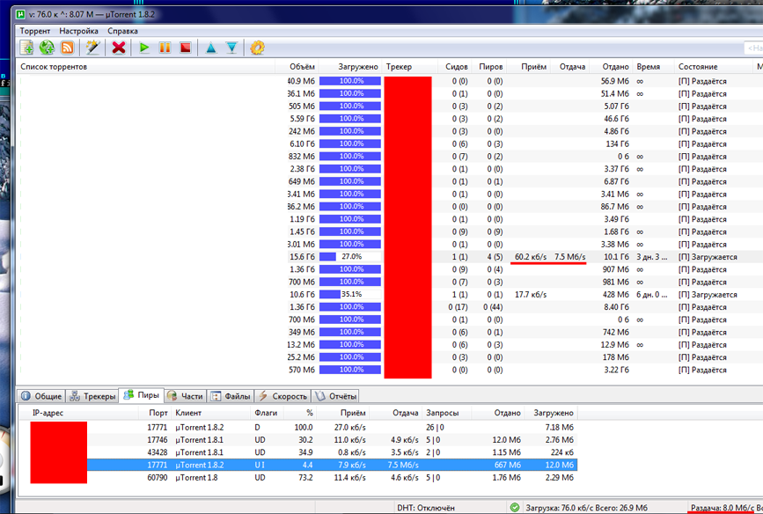Move torrent up the queue arrow

[x=211, y=48]
